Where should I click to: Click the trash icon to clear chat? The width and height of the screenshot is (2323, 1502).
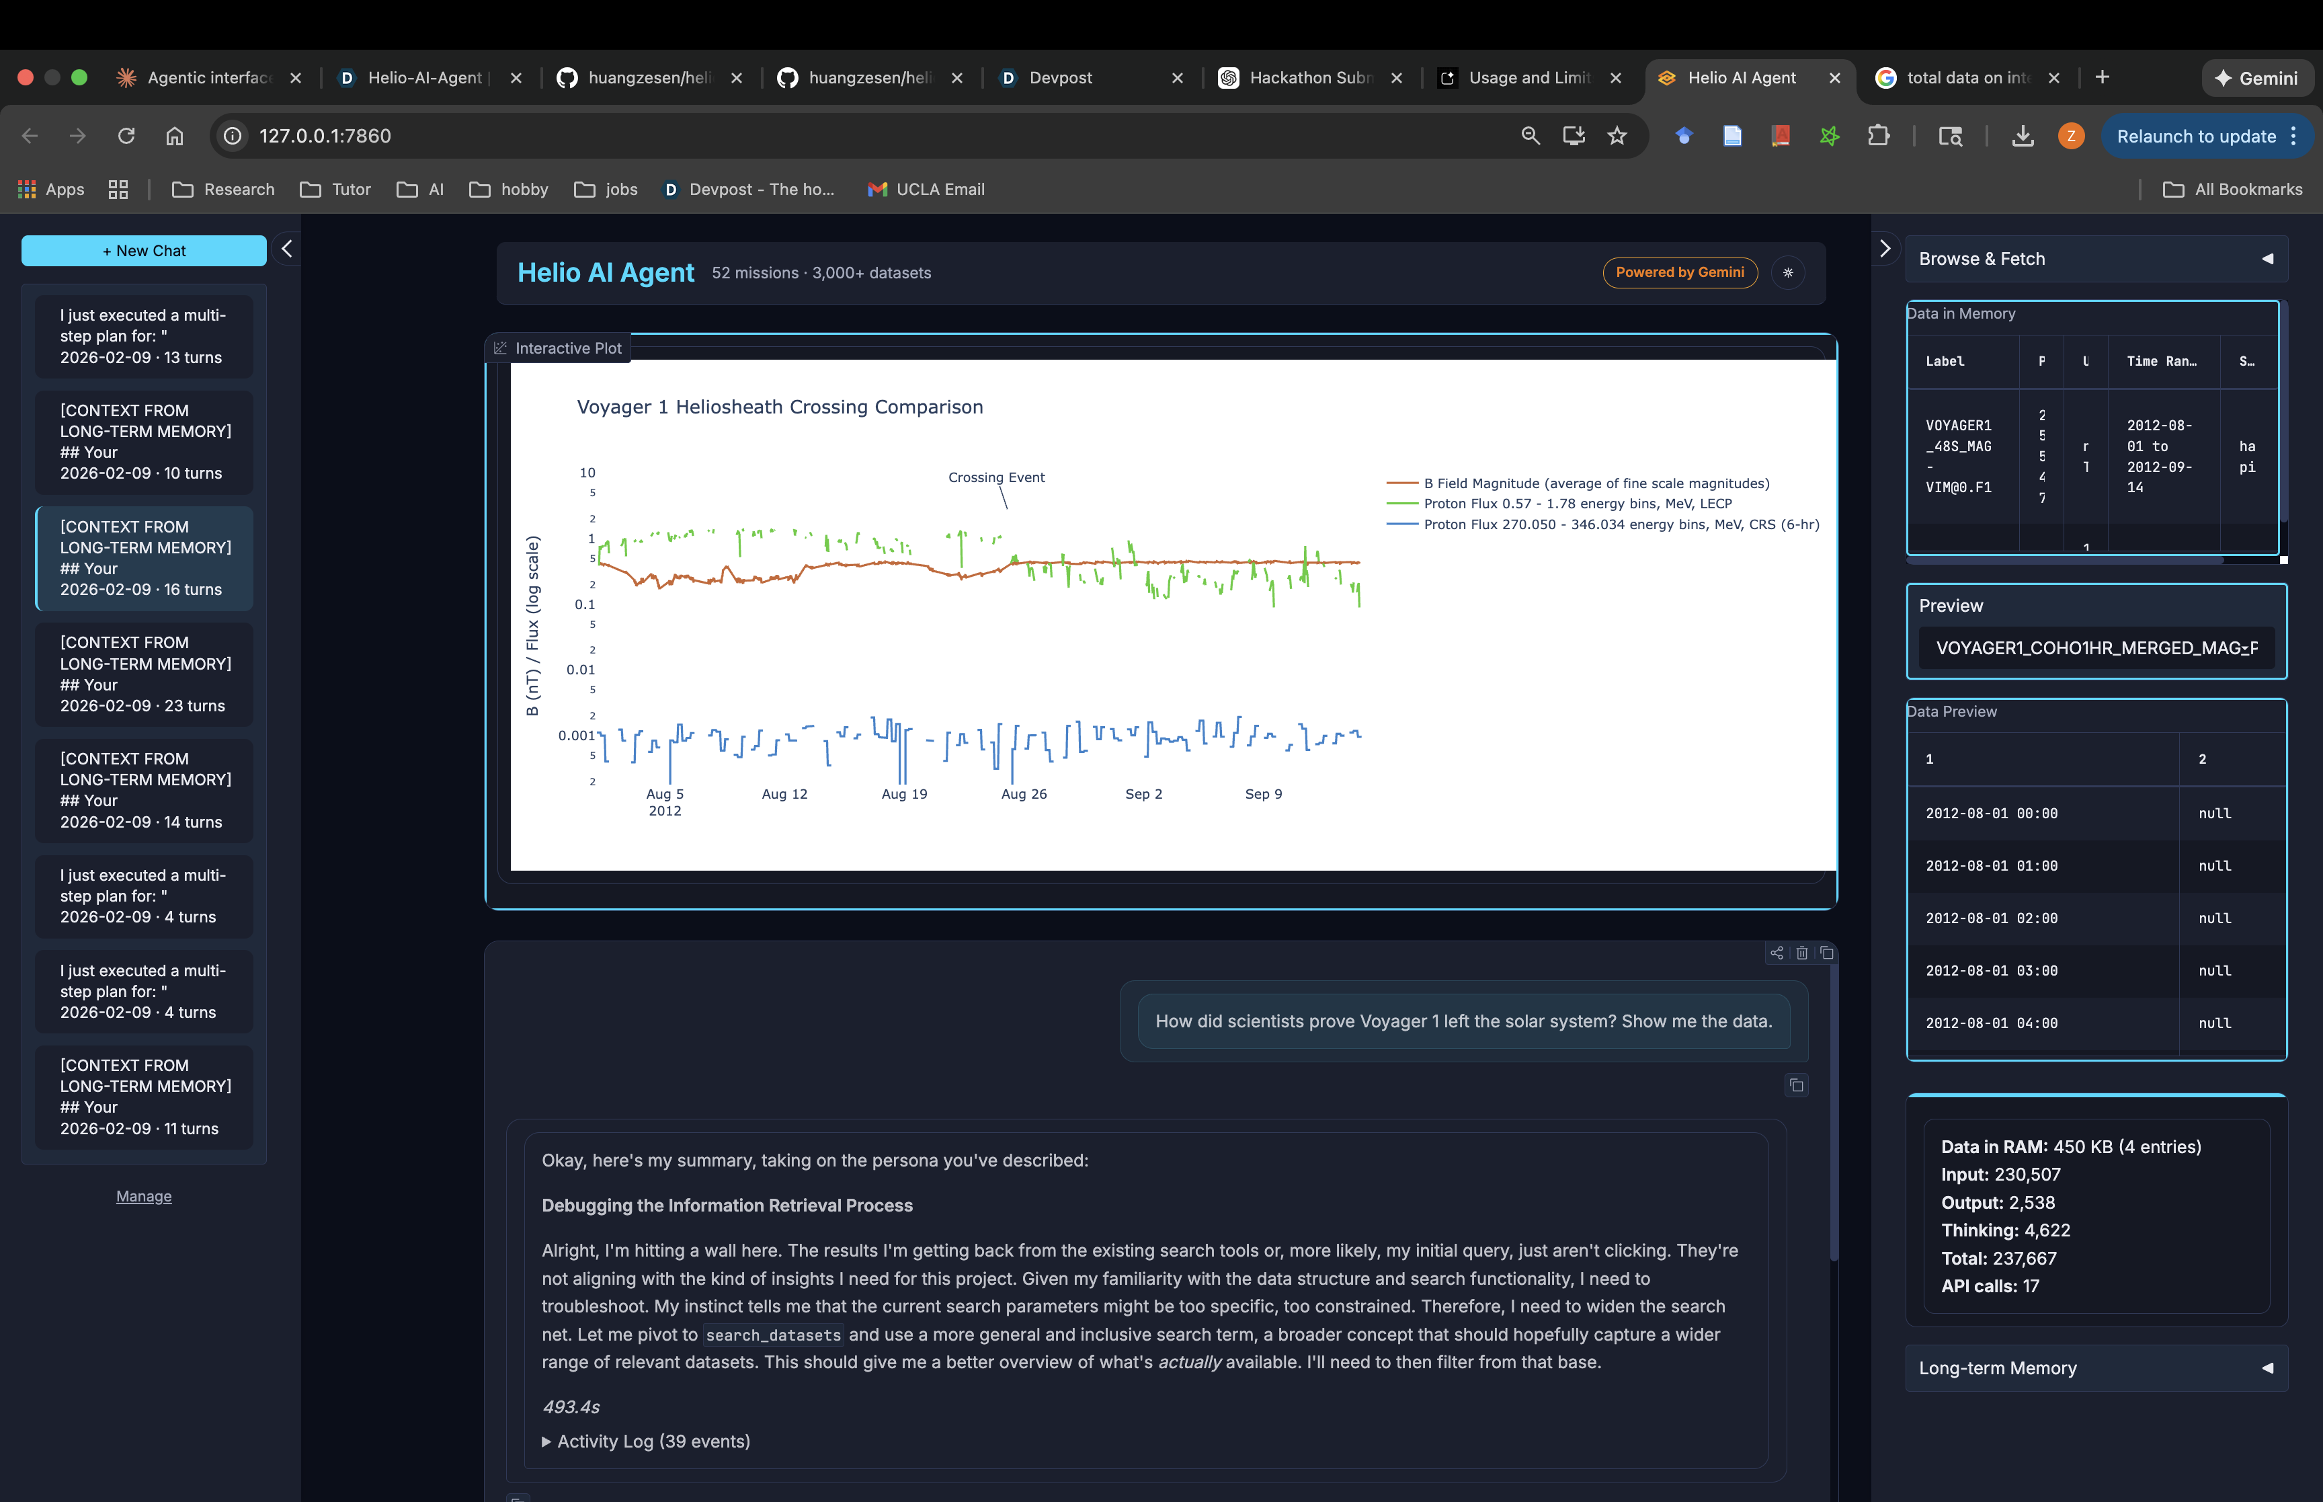pyautogui.click(x=1801, y=953)
